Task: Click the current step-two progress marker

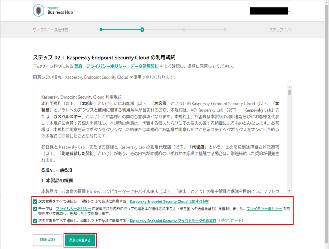Action: click(142, 30)
